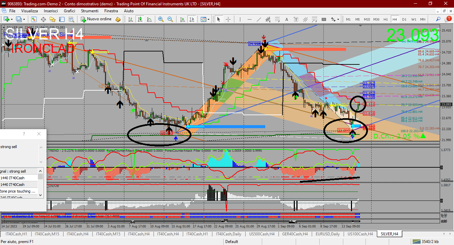The image size is (454, 245).
Task: Open the Strumenti menu
Action: 90,11
